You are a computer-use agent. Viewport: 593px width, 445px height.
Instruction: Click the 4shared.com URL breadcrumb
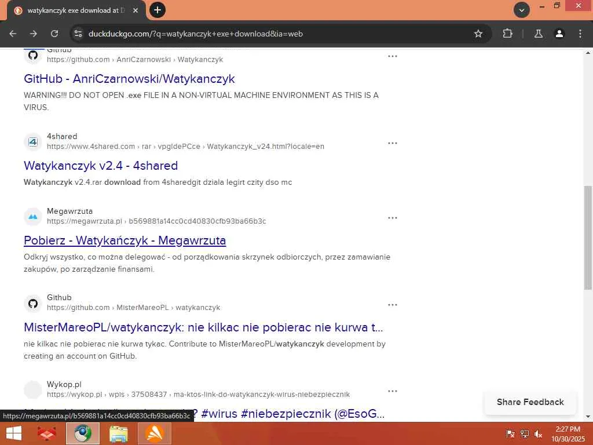click(x=185, y=147)
